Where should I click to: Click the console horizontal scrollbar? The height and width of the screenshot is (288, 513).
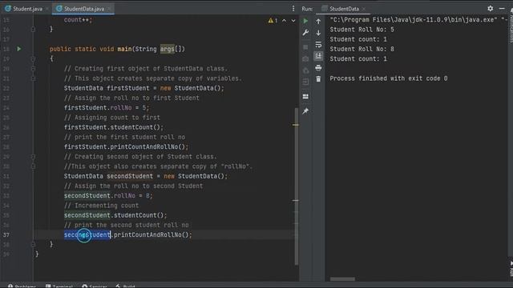(x=342, y=279)
